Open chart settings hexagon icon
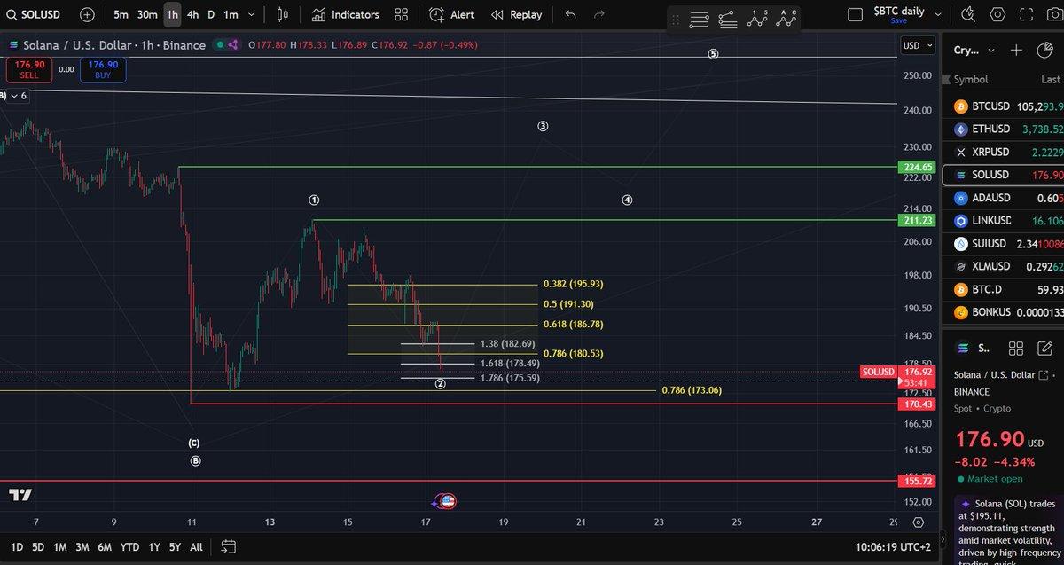The image size is (1064, 565). point(998,14)
